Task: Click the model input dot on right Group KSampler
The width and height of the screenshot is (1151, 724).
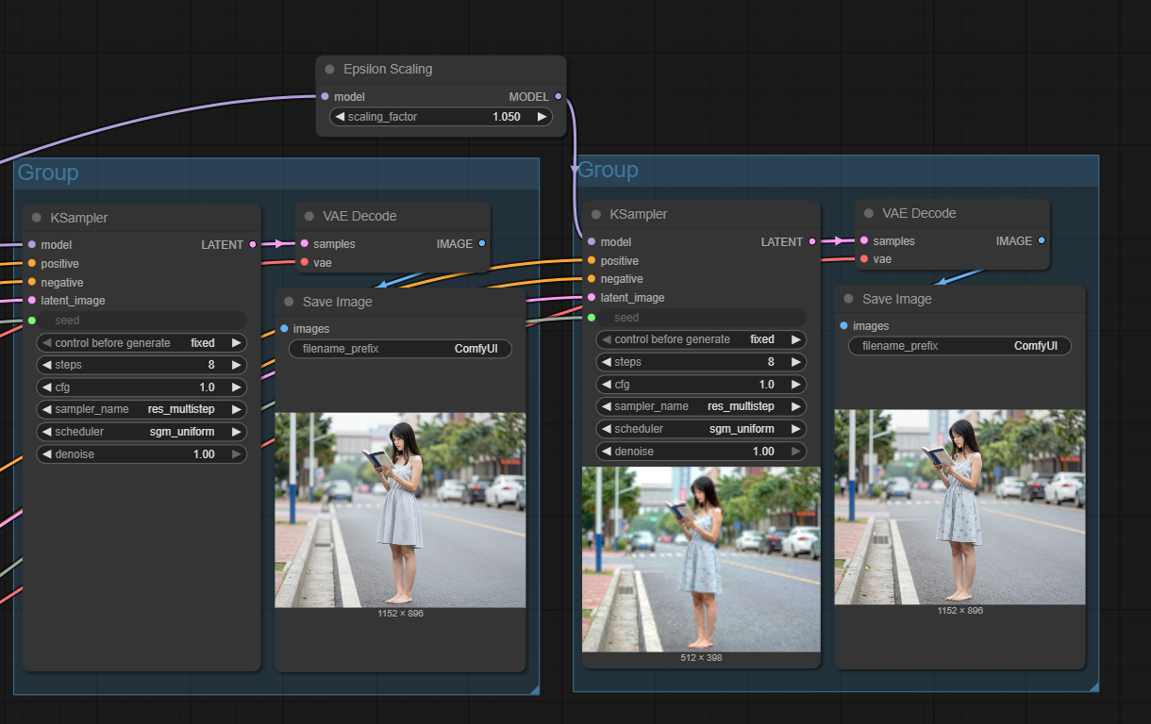Action: [x=592, y=242]
